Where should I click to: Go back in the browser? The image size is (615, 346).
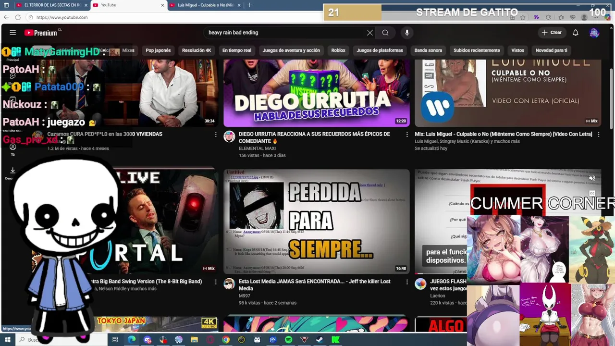point(6,17)
